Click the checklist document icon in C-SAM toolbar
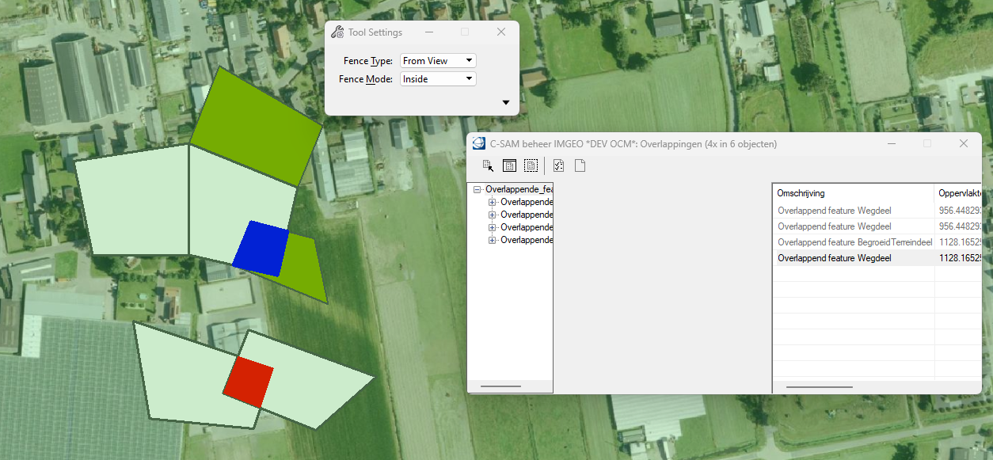This screenshot has width=993, height=460. 558,165
